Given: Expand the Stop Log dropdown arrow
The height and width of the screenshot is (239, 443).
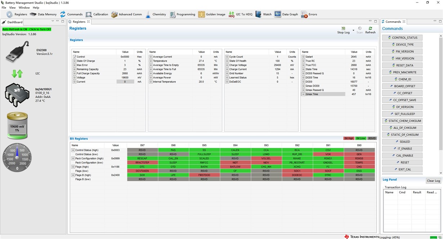Looking at the screenshot, I should [x=353, y=30].
